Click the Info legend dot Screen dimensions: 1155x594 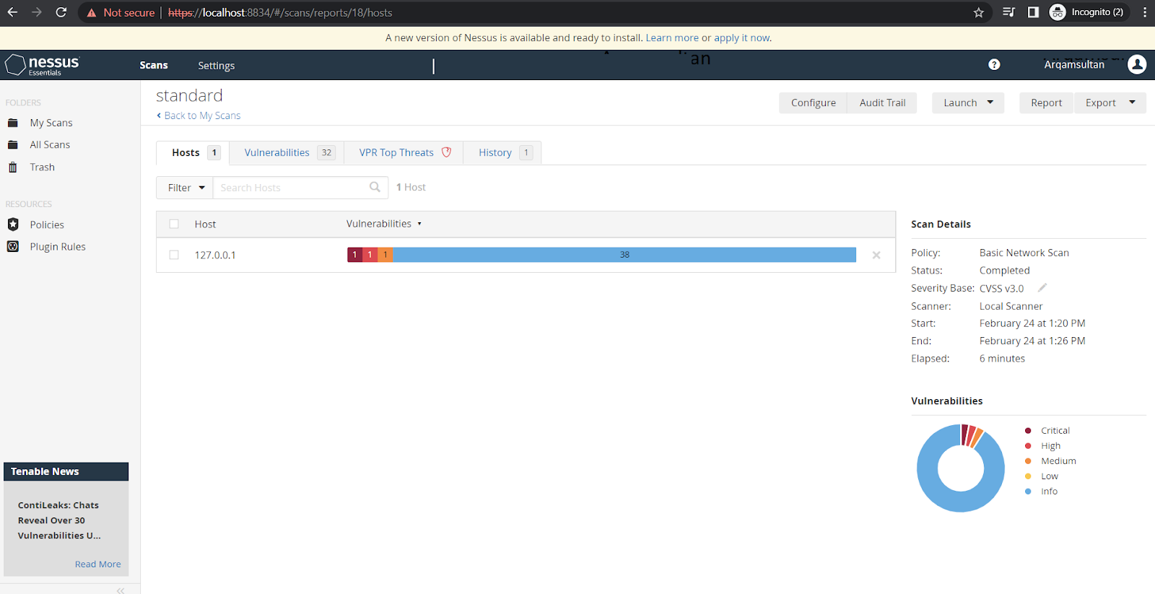[x=1028, y=492]
